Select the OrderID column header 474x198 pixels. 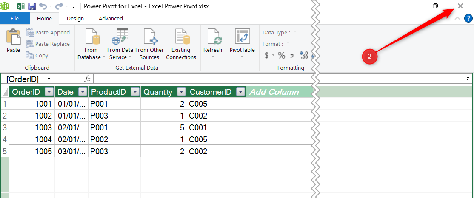pyautogui.click(x=27, y=92)
